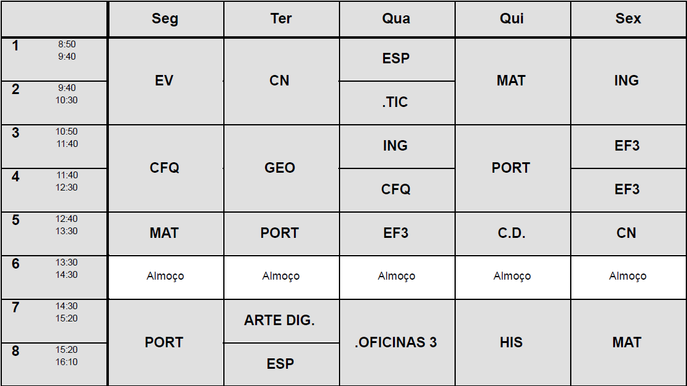Viewport: 687px width, 386px height.
Task: Select the .TIC class cell
Action: tap(395, 103)
